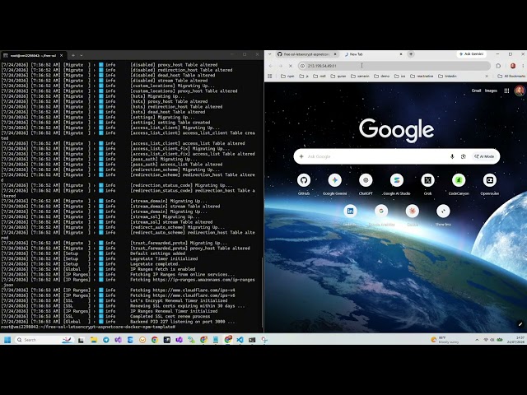Viewport: 527px width, 395px height.
Task: Close the New Tab tab
Action: coord(401,54)
